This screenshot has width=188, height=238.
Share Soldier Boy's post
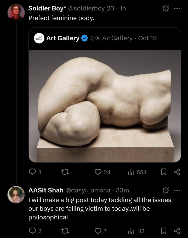tap(177, 172)
